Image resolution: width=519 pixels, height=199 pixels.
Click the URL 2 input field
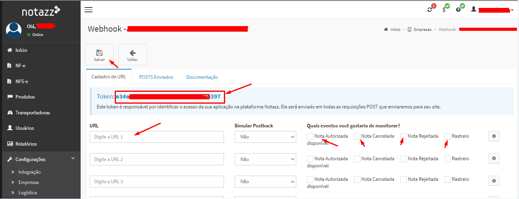[157, 159]
